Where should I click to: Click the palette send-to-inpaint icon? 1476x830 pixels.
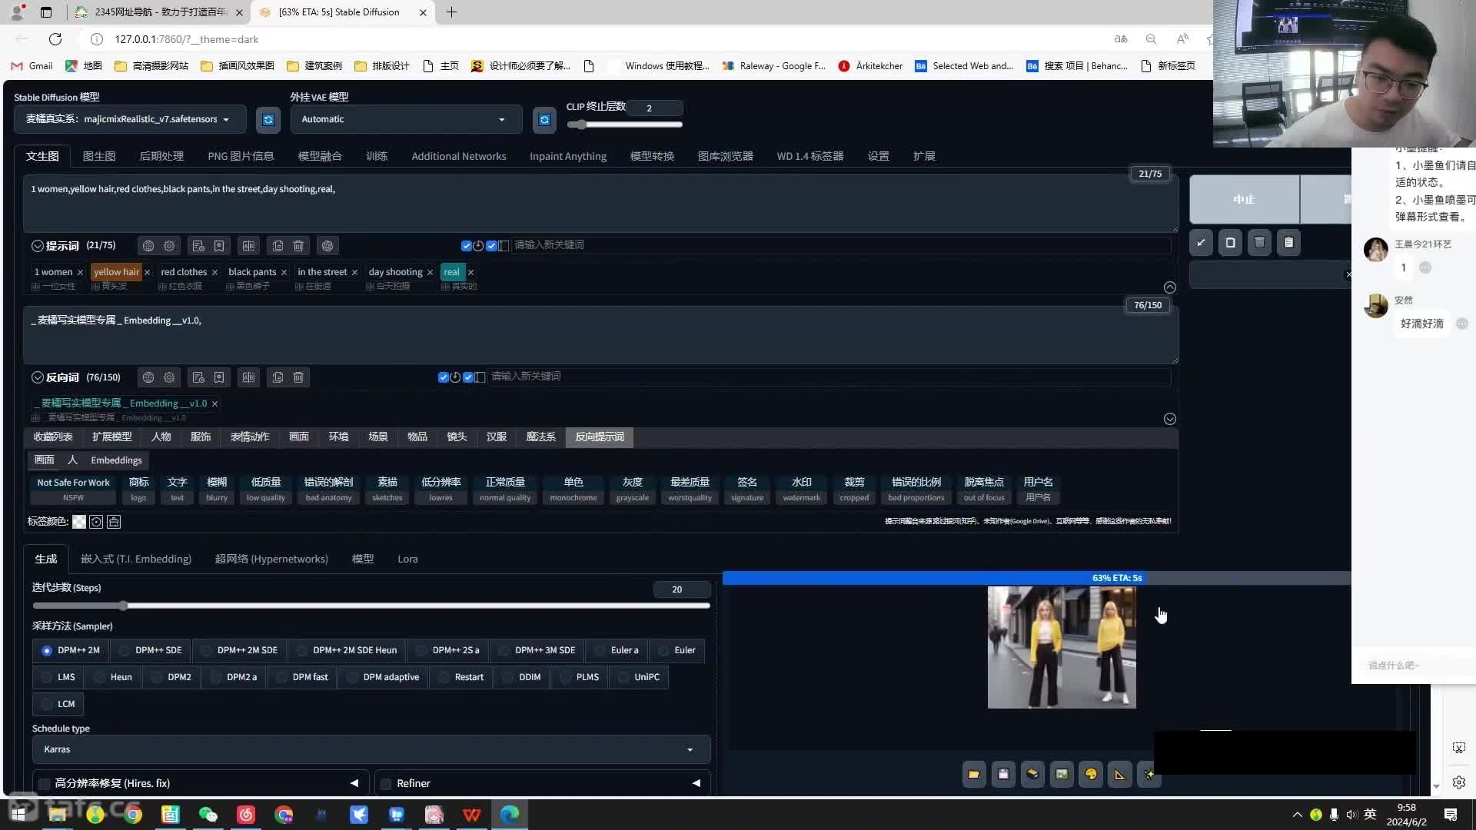(x=1091, y=775)
